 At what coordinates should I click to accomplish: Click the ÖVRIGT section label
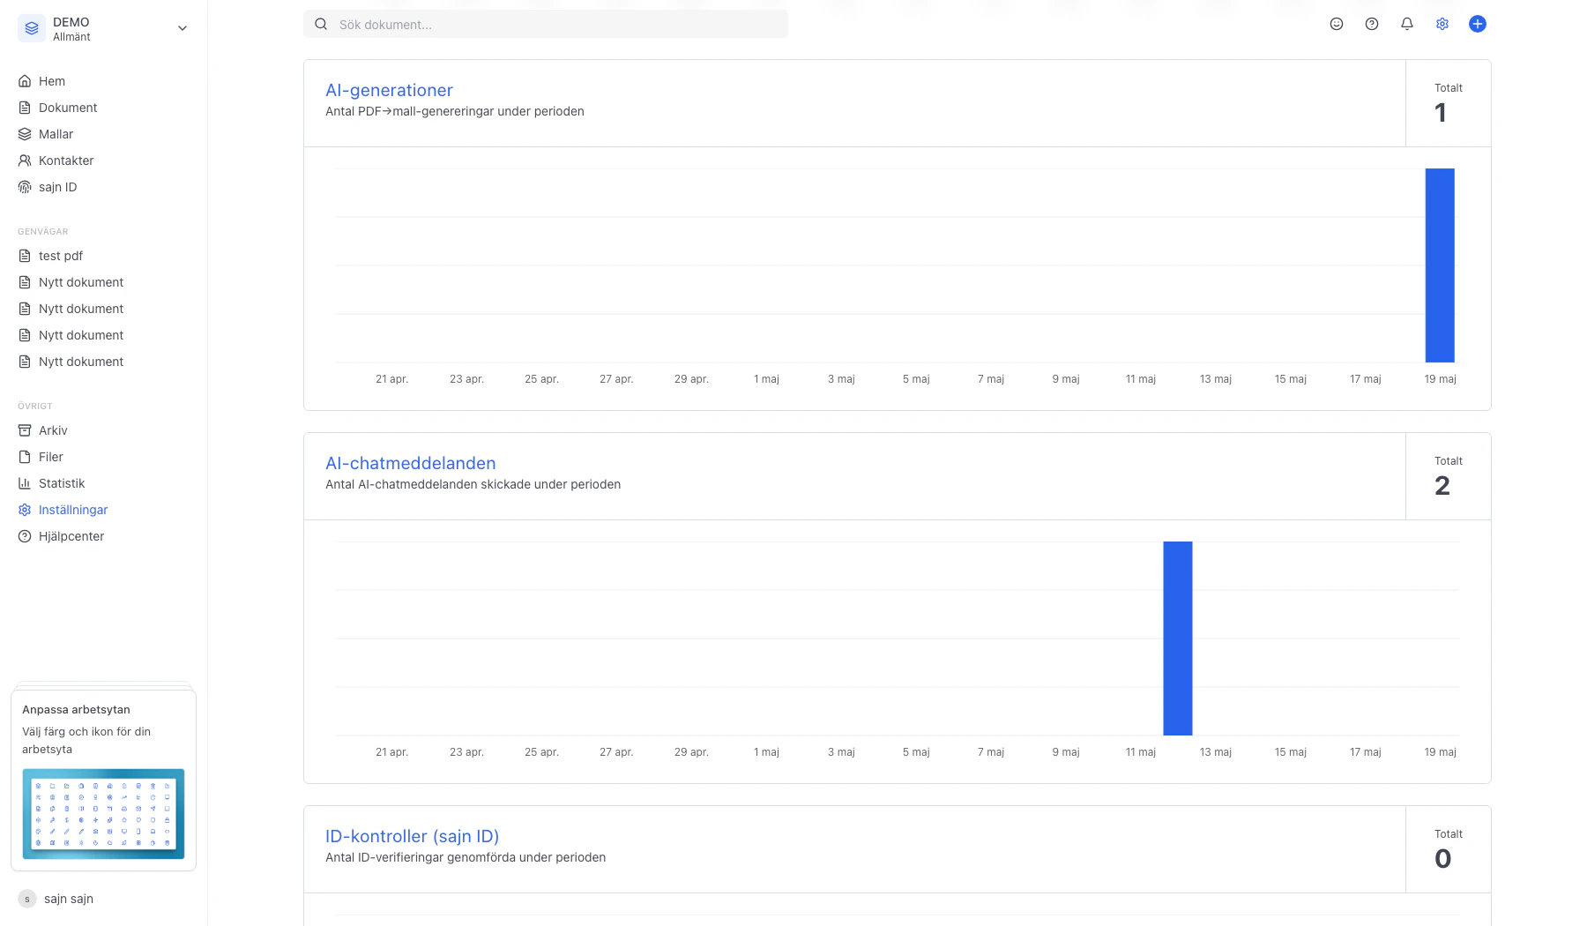coord(35,407)
